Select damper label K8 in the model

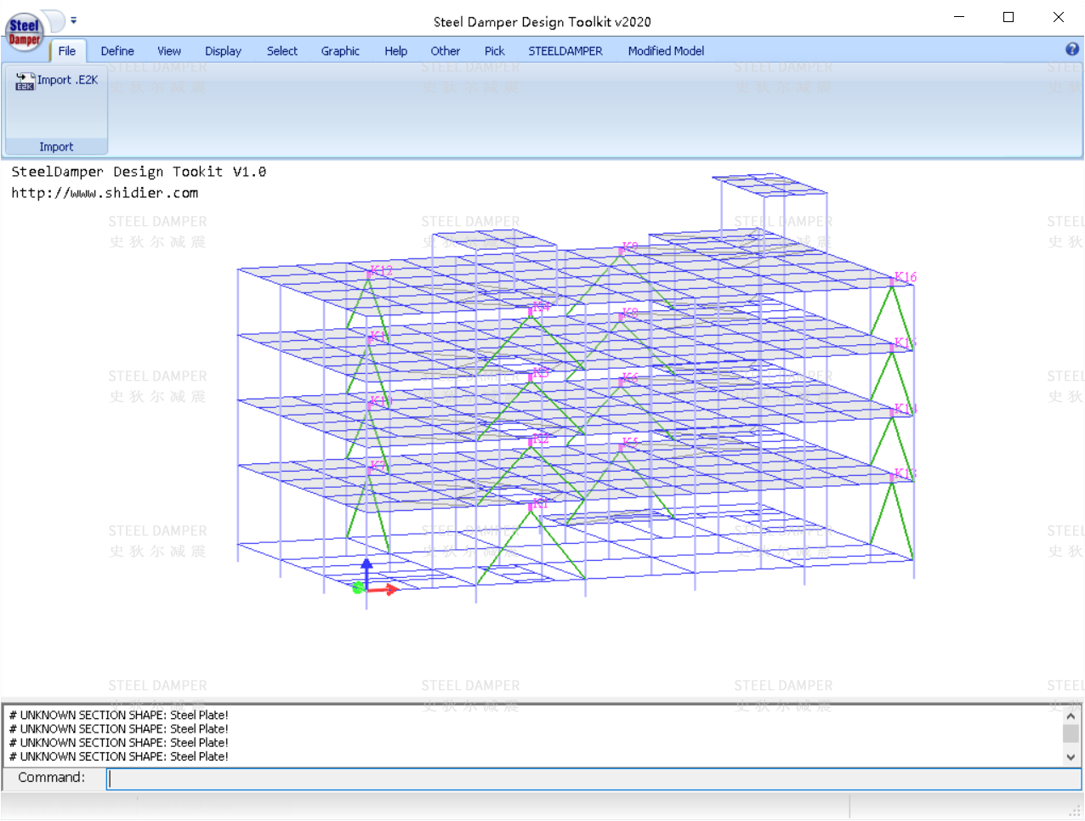(629, 314)
